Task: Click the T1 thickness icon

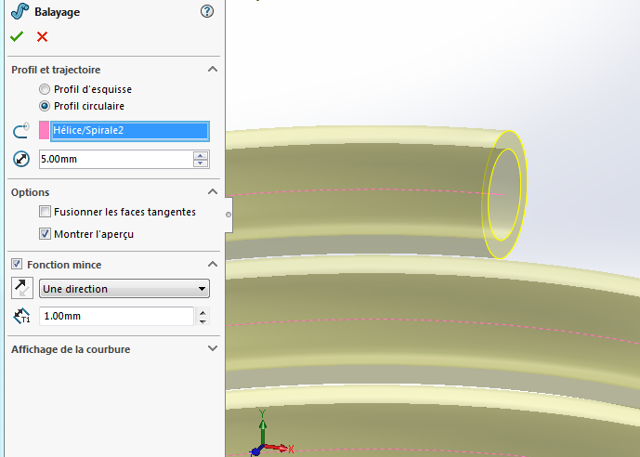Action: (x=21, y=316)
